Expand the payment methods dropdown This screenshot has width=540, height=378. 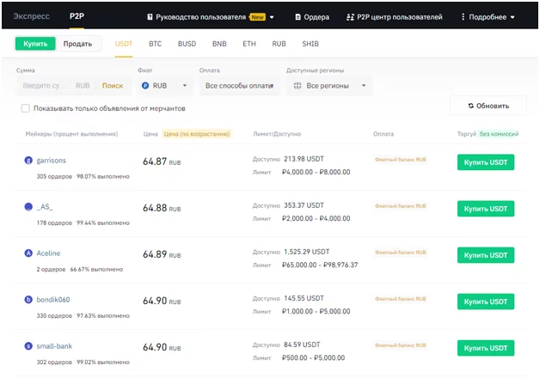click(240, 86)
